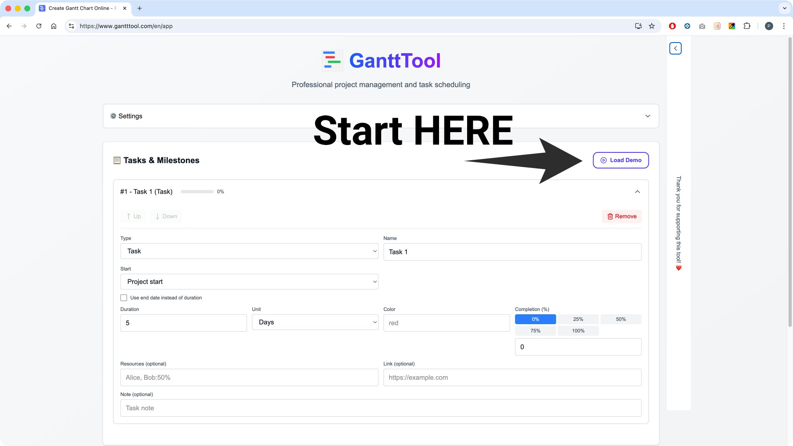Open the Start dropdown showing Project start
This screenshot has width=793, height=446.
(249, 282)
